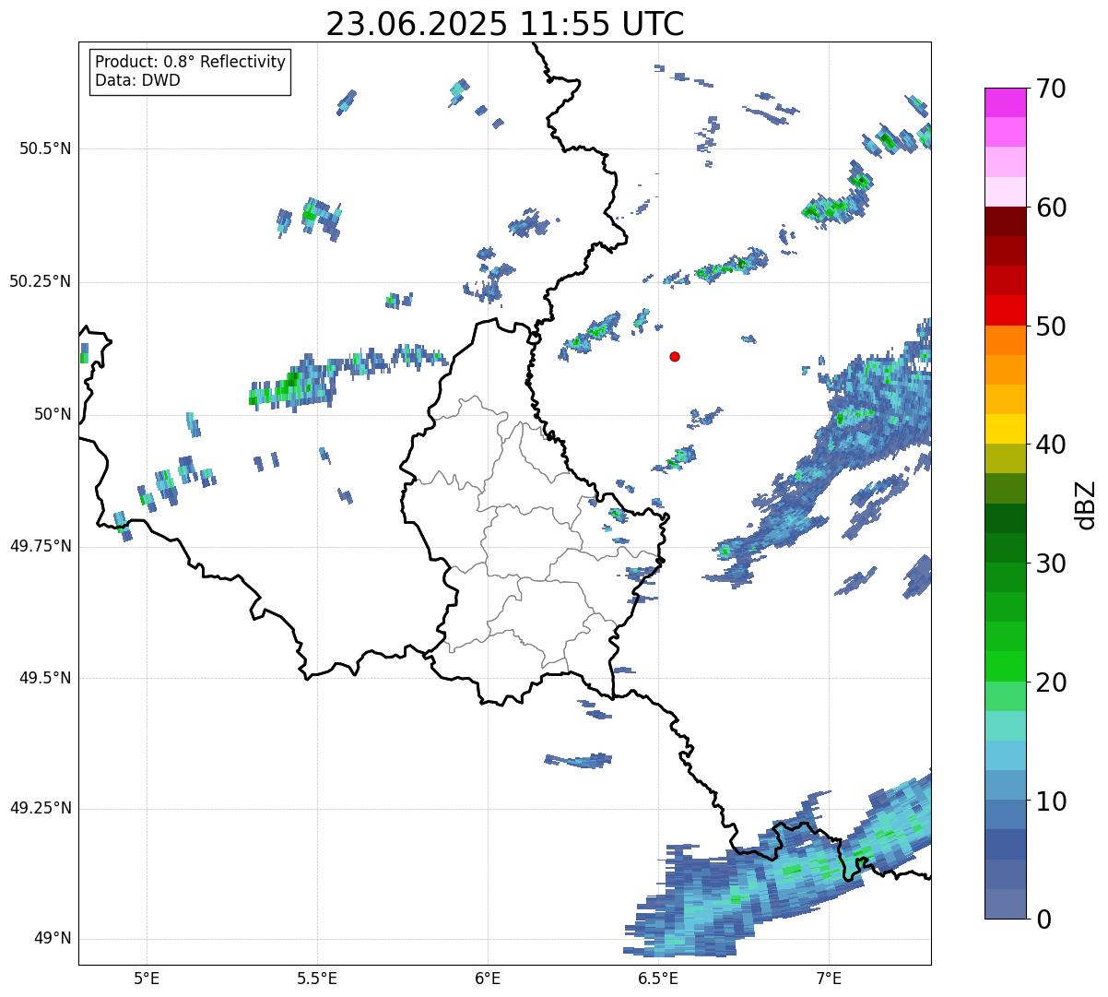Click the 50.25°N latitude label
Screen dimensions: 1108x997
click(41, 281)
